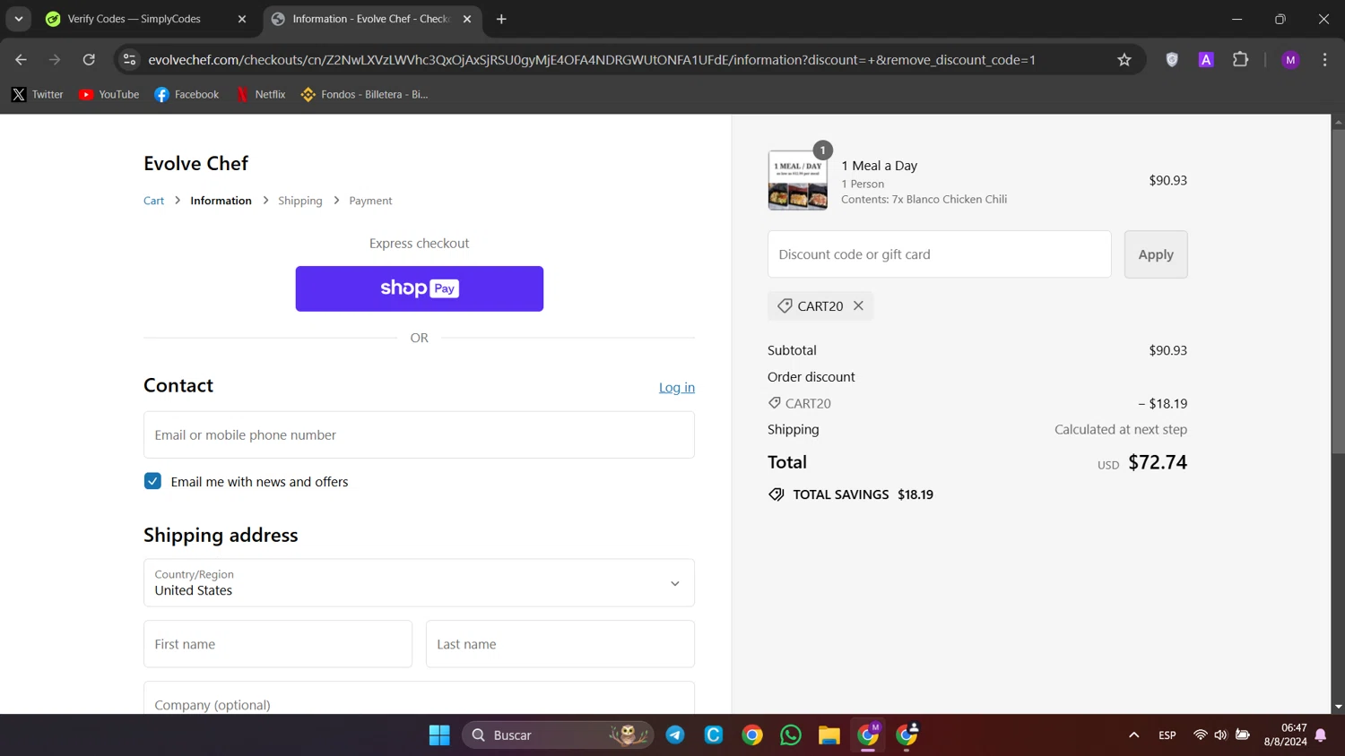Click the Information breadcrumb step
Viewport: 1345px width, 756px height.
221,201
